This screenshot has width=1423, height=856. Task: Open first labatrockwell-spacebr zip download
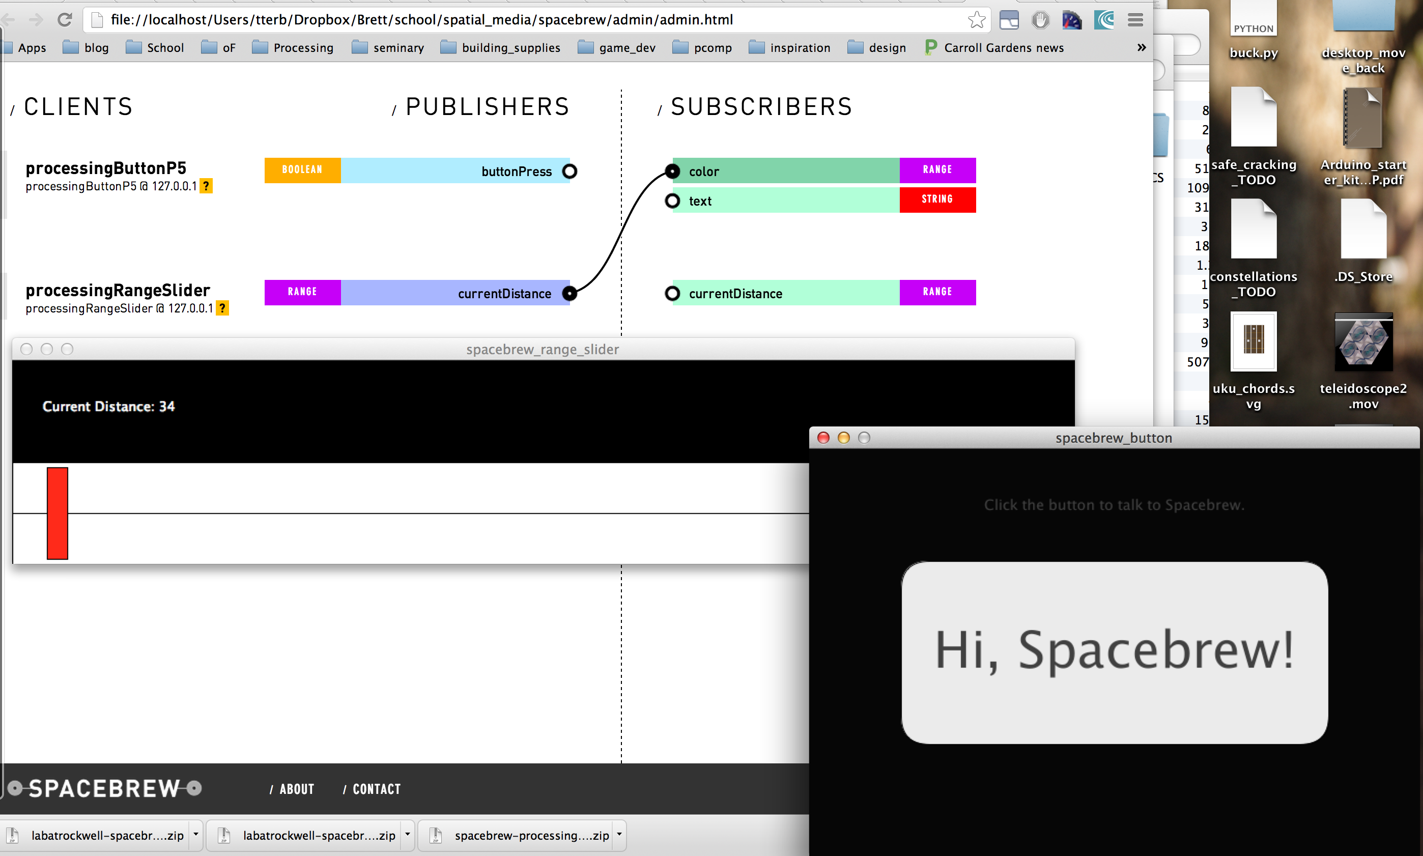(96, 835)
